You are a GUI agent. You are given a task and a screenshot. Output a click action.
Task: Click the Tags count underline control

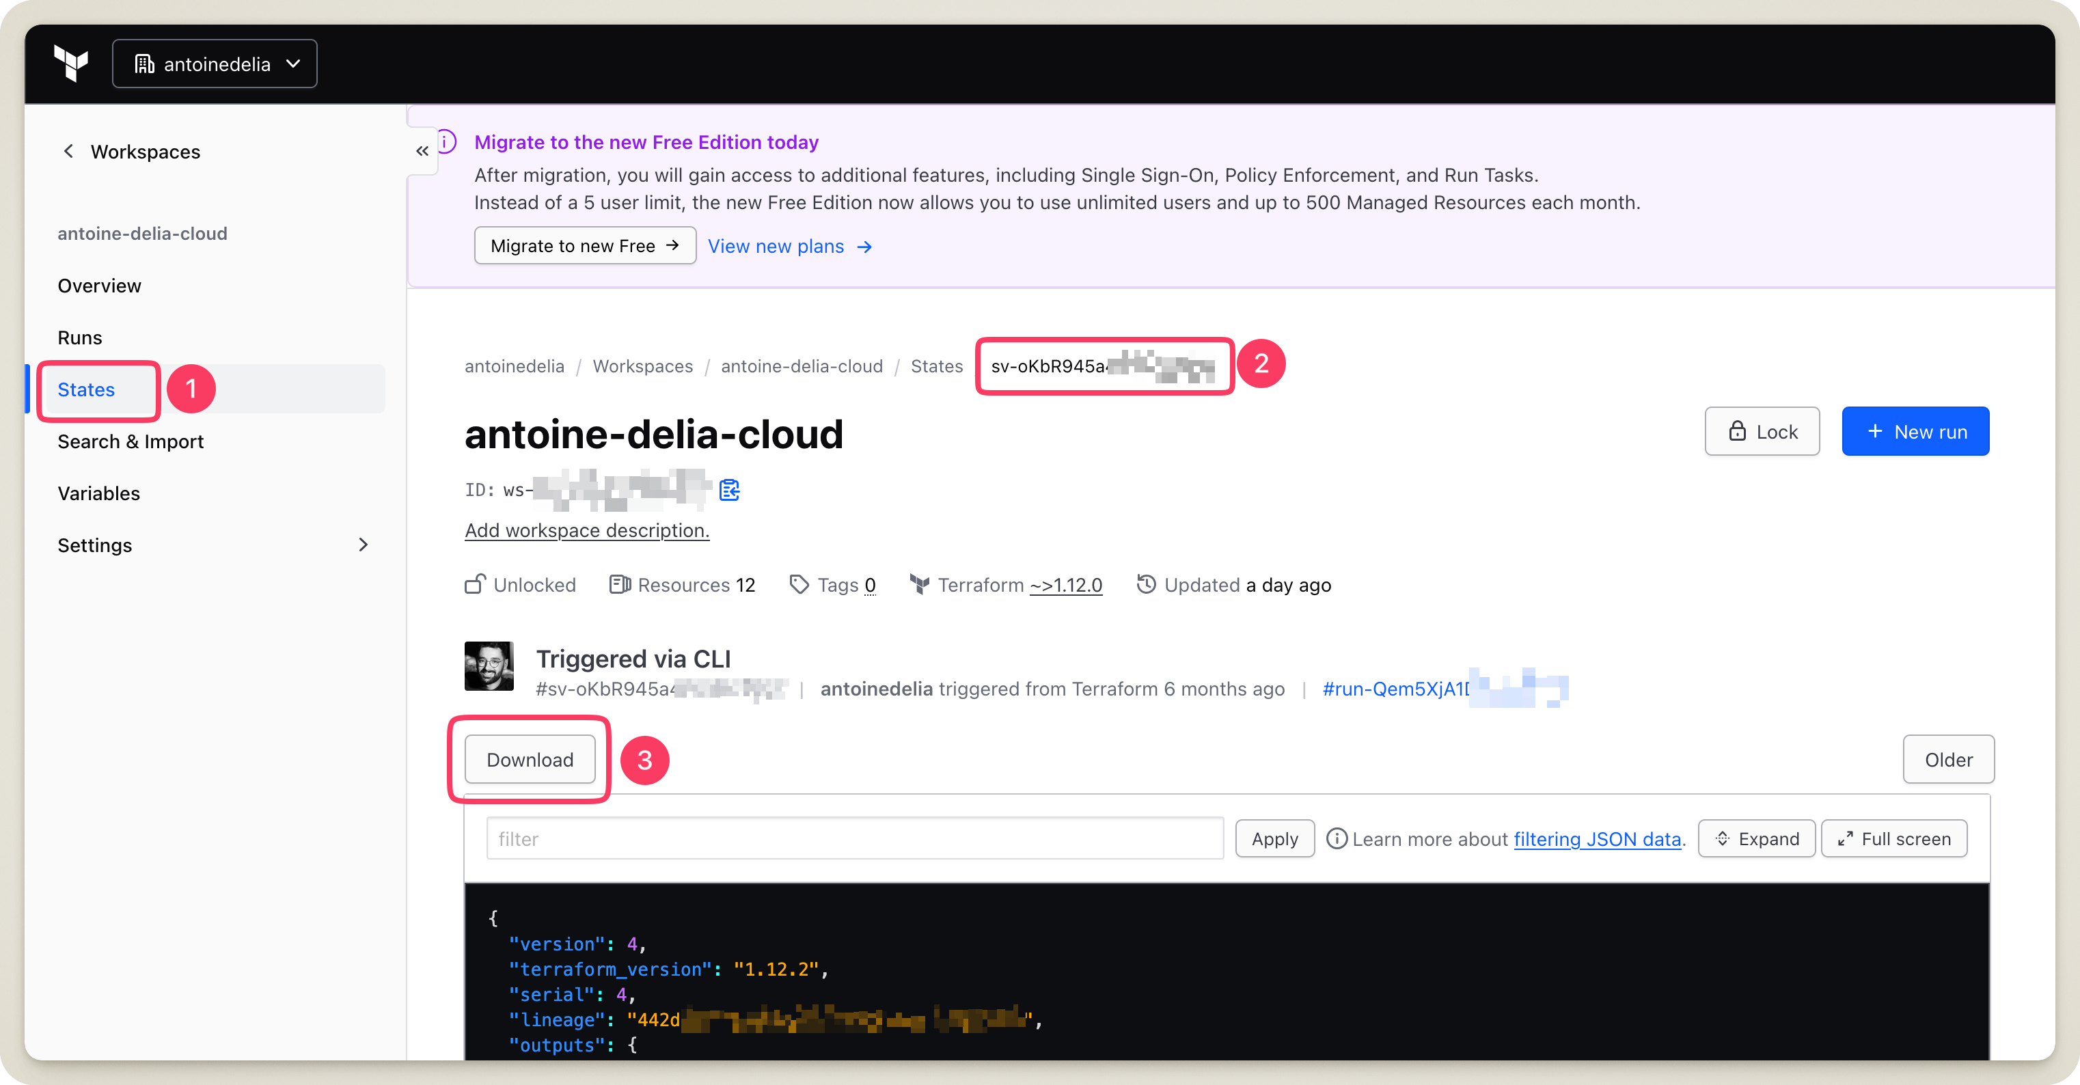coord(871,584)
